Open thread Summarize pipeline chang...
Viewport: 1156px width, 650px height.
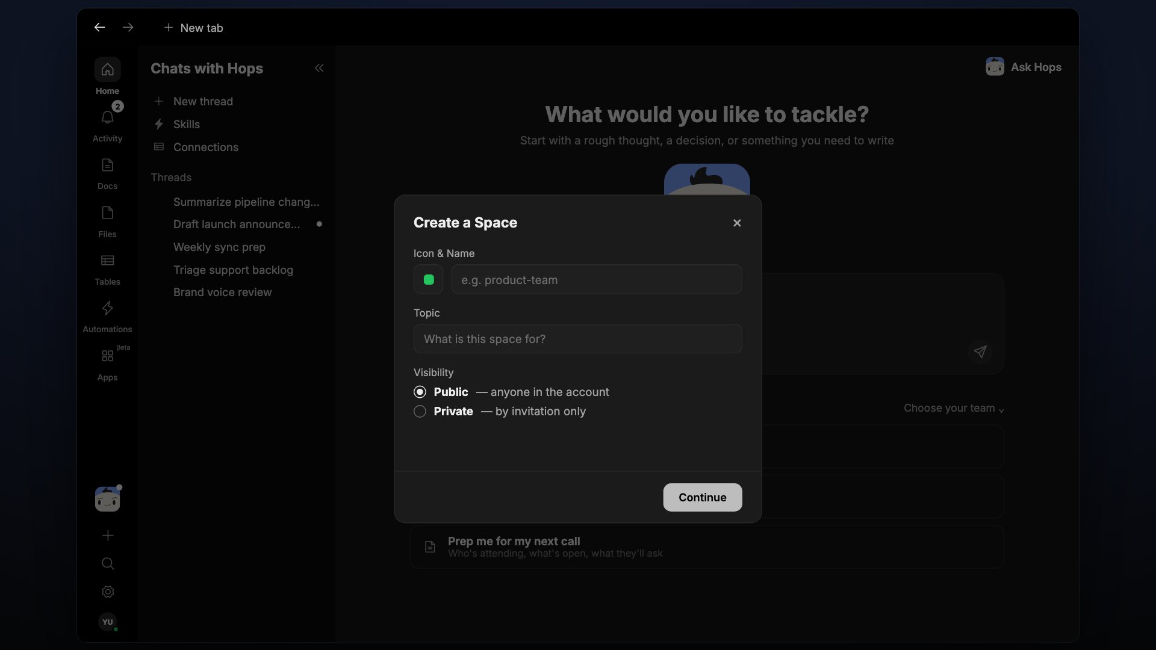point(246,202)
